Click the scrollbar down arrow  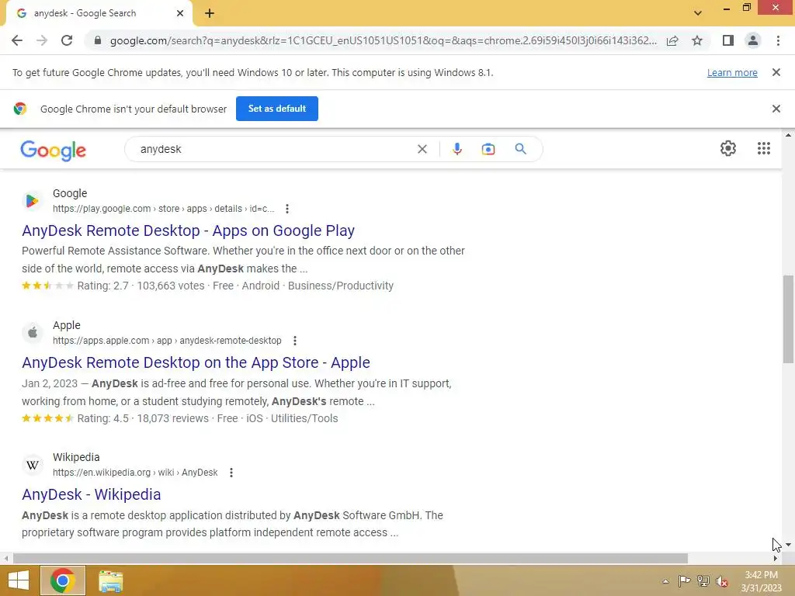click(x=788, y=545)
